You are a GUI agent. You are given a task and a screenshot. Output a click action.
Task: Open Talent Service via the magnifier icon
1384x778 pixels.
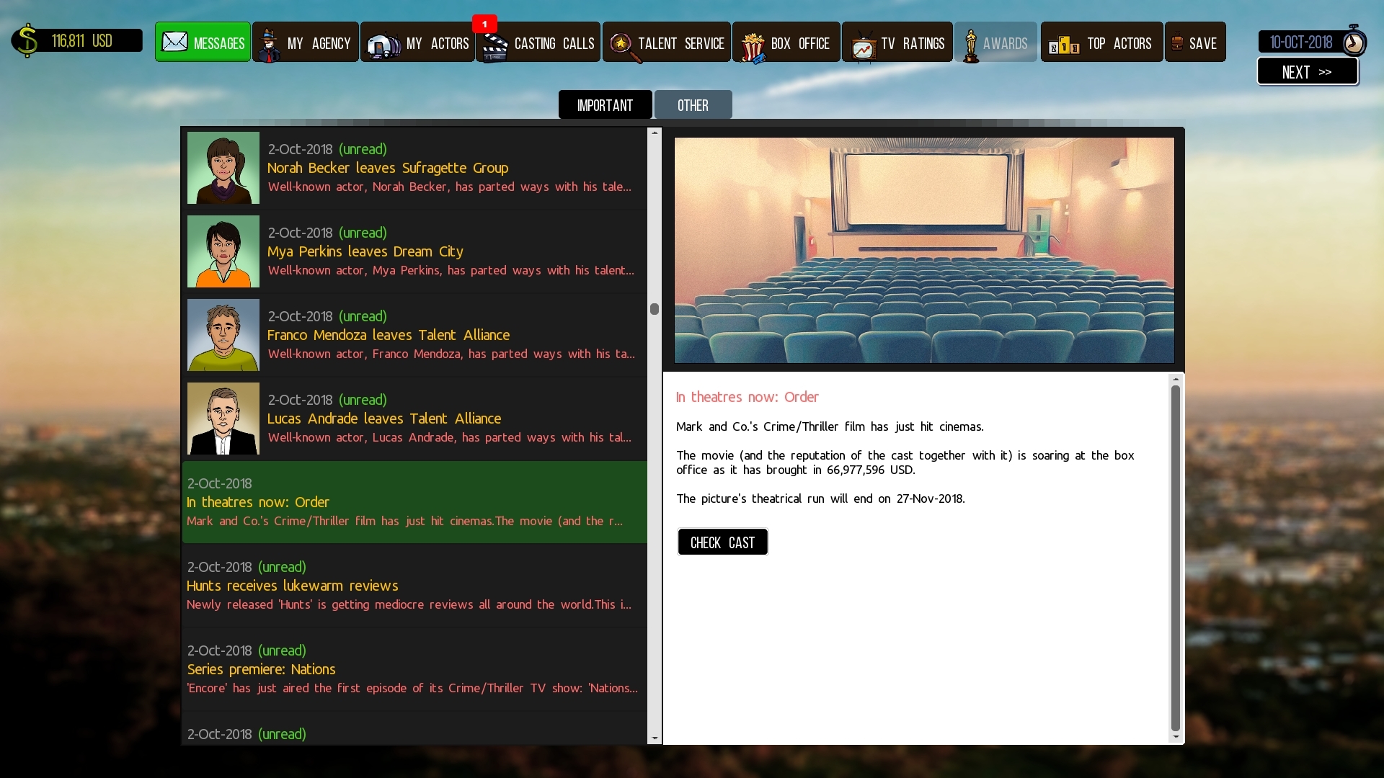click(x=621, y=45)
